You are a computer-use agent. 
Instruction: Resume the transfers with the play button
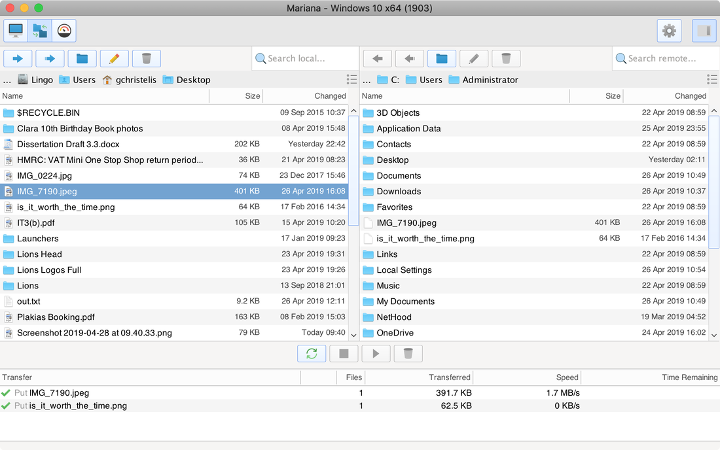tap(376, 353)
